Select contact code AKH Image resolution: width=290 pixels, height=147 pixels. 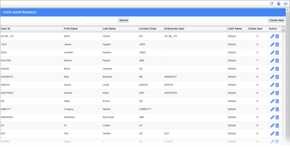(141, 93)
